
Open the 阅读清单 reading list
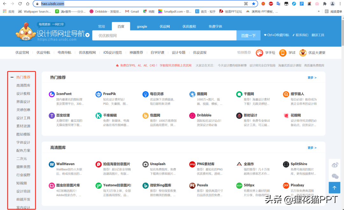(333, 11)
